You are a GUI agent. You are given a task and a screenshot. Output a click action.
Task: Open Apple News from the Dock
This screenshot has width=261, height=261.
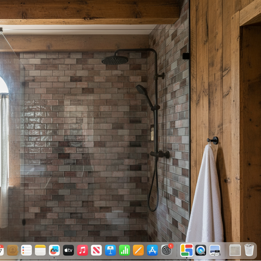pos(96,250)
